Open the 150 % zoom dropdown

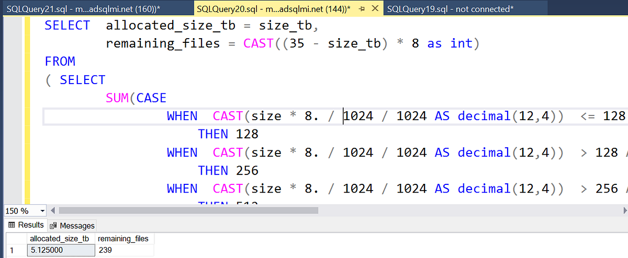[42, 211]
